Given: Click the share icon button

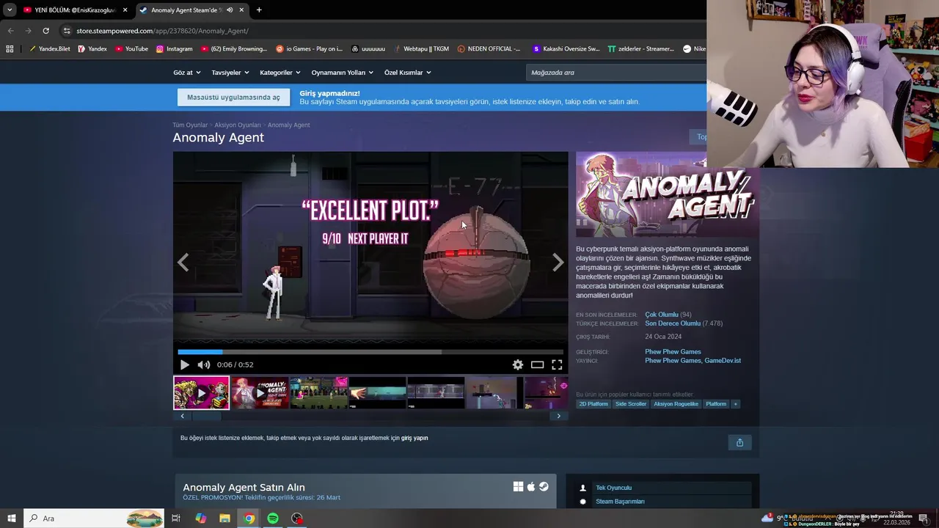Looking at the screenshot, I should pyautogui.click(x=739, y=442).
